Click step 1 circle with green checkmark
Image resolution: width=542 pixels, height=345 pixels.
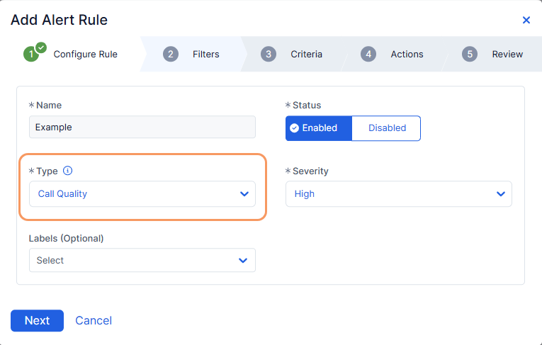[31, 54]
